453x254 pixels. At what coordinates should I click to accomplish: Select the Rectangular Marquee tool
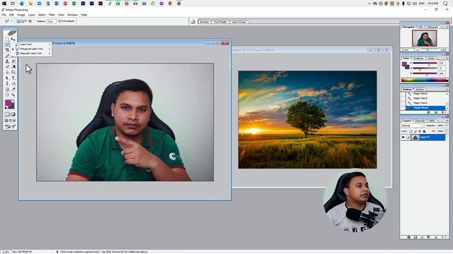pos(7,39)
